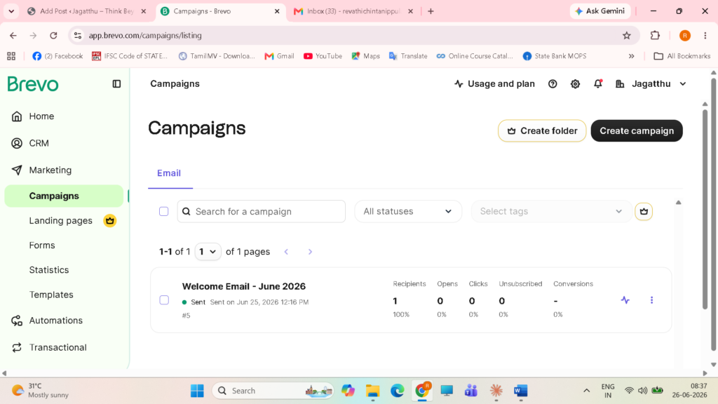Open Chrome extensions puzzle icon

tap(656, 35)
